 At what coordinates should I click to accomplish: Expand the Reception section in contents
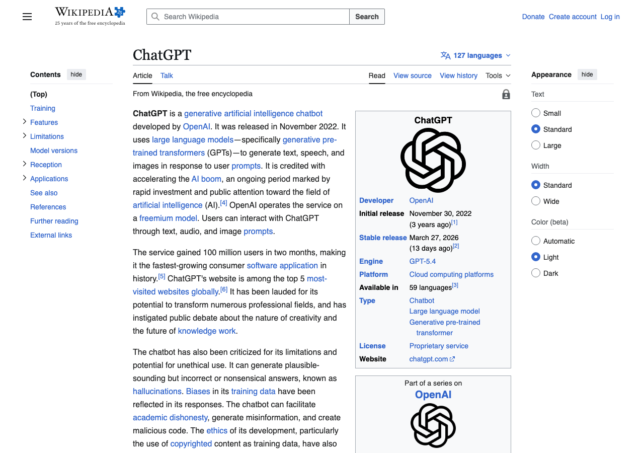pyautogui.click(x=24, y=164)
